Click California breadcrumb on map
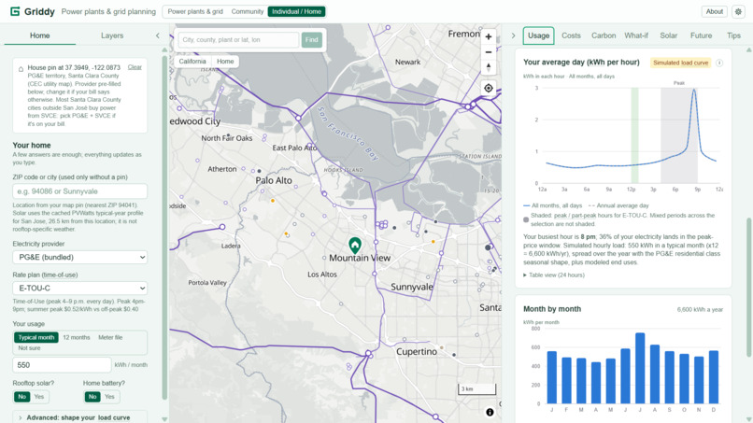Image resolution: width=753 pixels, height=423 pixels. tap(192, 62)
